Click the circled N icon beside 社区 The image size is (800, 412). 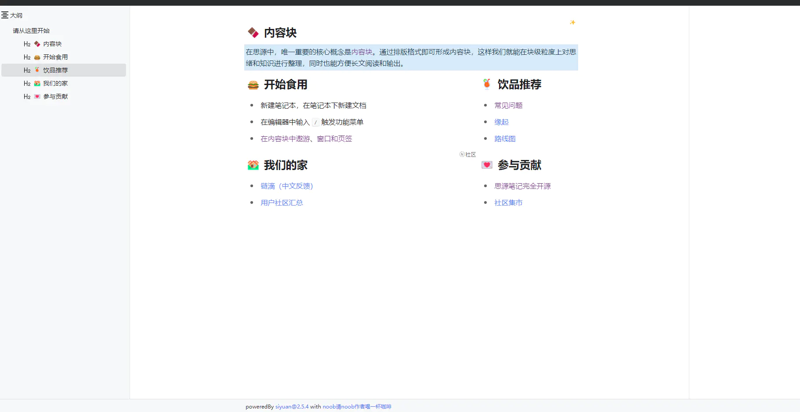coord(462,154)
